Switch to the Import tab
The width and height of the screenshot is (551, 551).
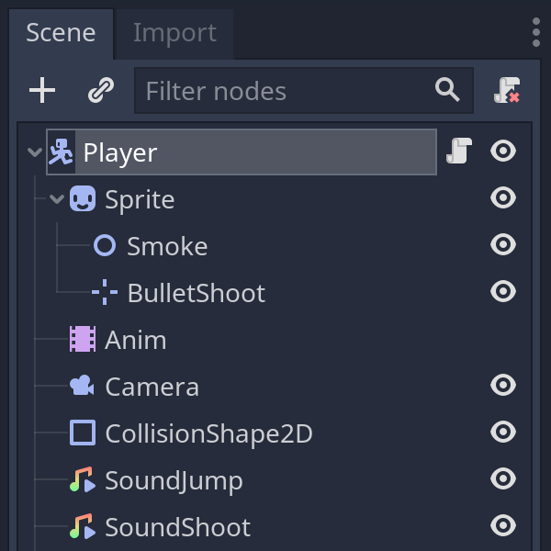point(174,33)
